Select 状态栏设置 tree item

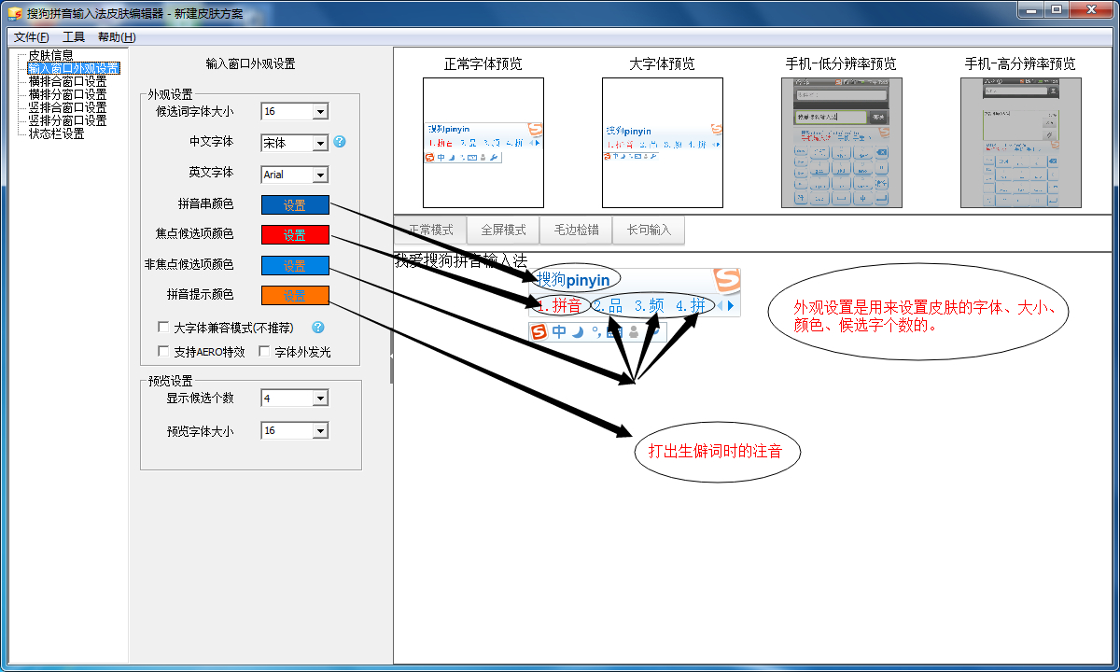56,133
